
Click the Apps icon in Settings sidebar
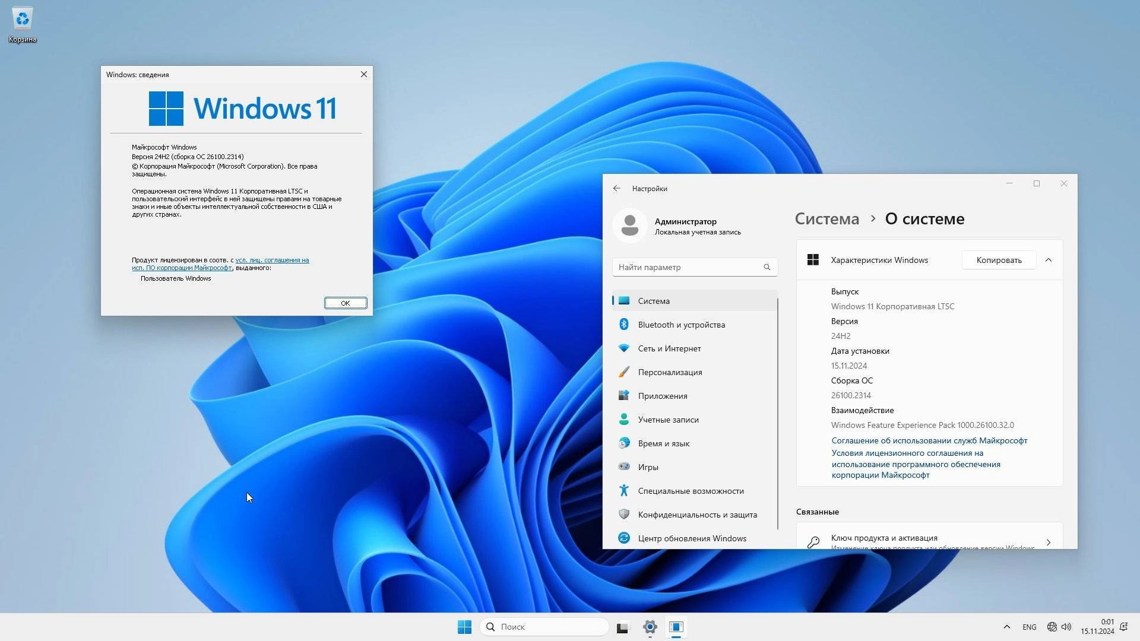click(x=623, y=395)
